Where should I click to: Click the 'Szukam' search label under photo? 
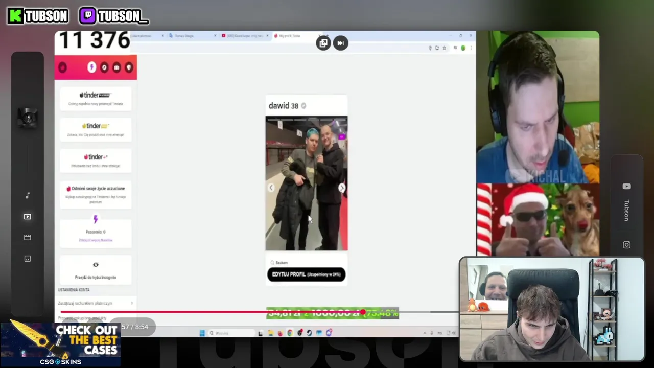click(282, 263)
